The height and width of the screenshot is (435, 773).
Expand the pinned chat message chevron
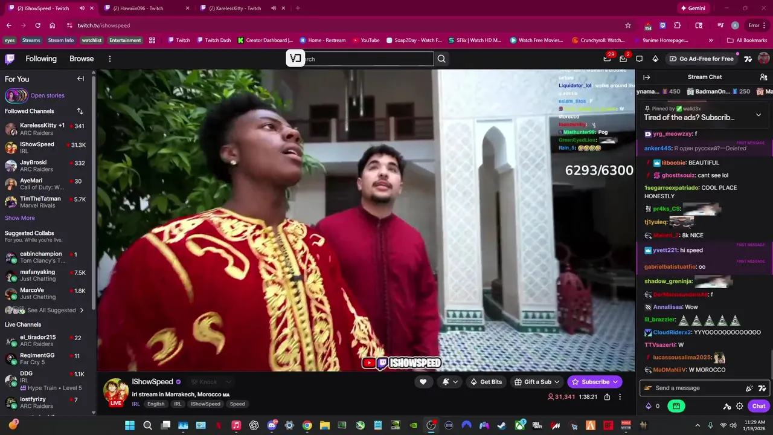click(759, 115)
